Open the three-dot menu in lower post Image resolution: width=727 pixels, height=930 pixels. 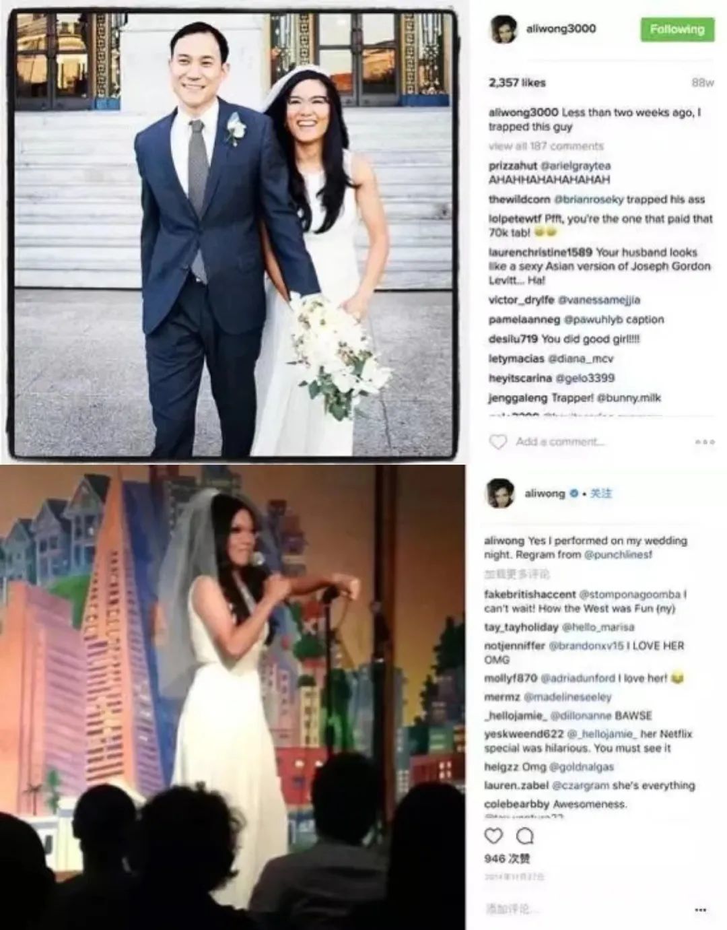coord(700,910)
